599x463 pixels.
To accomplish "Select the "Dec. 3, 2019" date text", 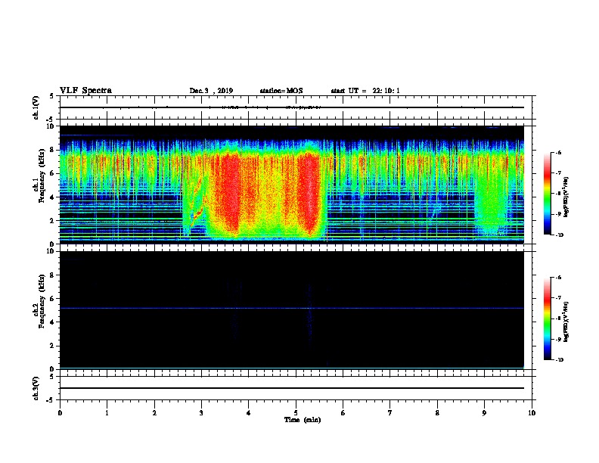I will coord(211,91).
